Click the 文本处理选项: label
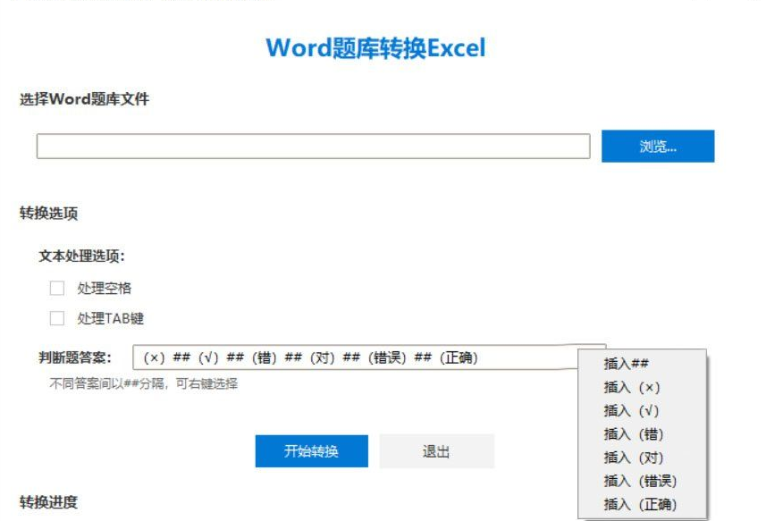This screenshot has width=783, height=521. tap(82, 256)
